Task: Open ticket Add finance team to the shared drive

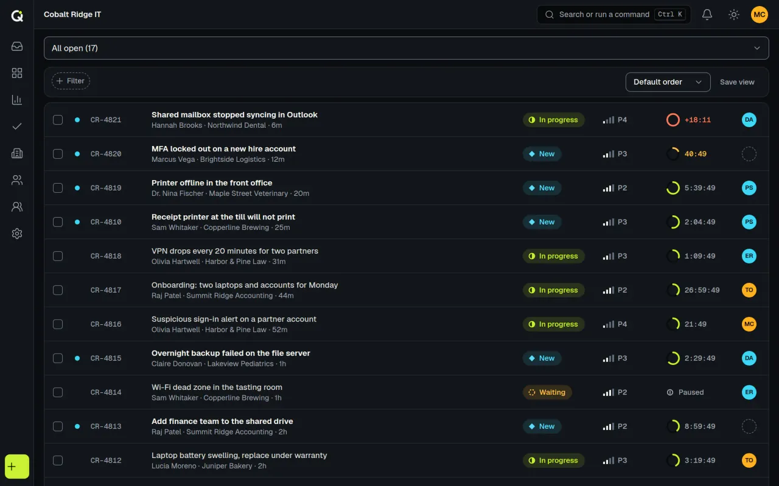Action: [222, 421]
